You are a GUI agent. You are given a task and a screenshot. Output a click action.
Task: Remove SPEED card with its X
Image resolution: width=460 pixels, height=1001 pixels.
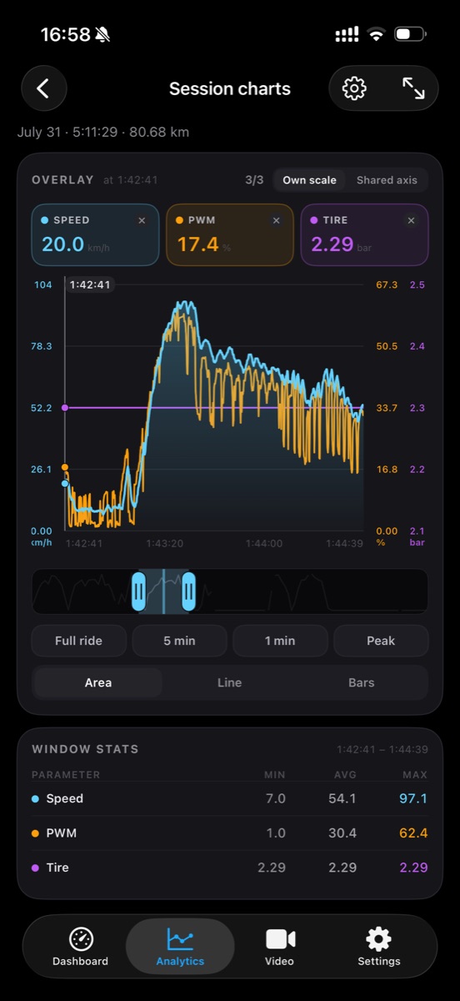tap(142, 220)
